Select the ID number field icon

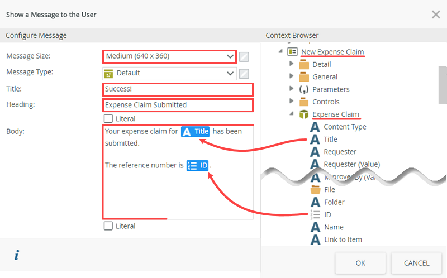[315, 214]
